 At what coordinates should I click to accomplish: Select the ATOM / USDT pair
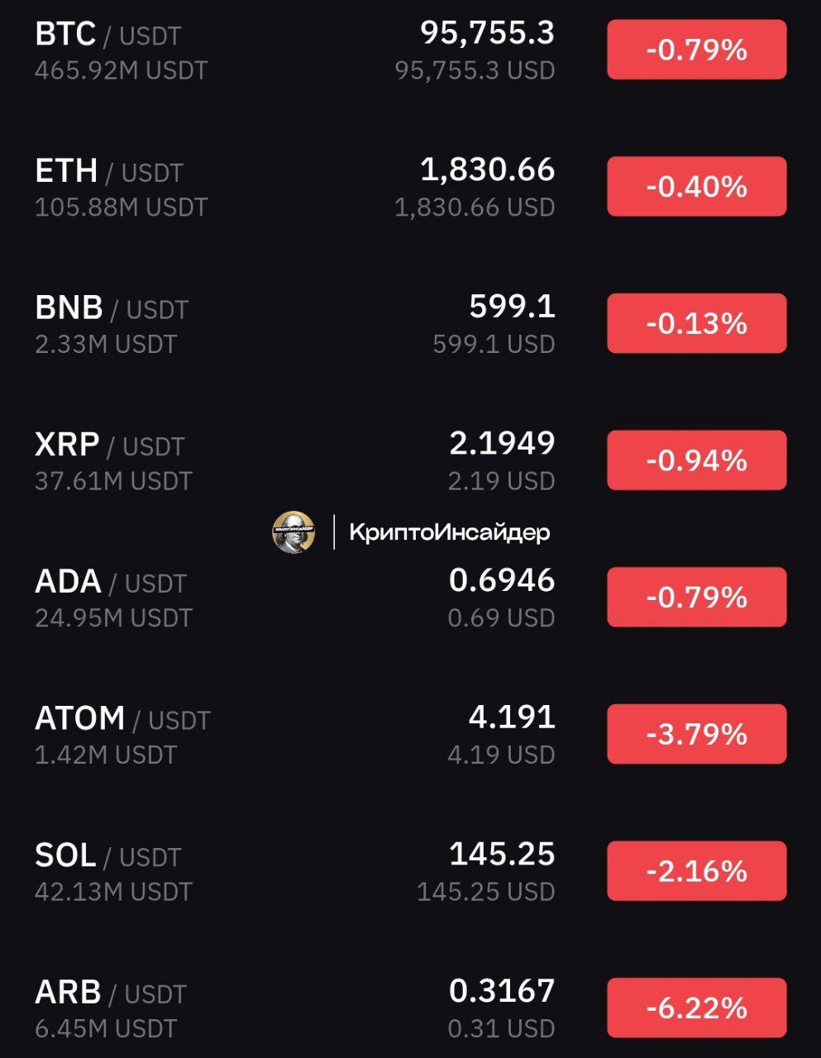coord(410,734)
